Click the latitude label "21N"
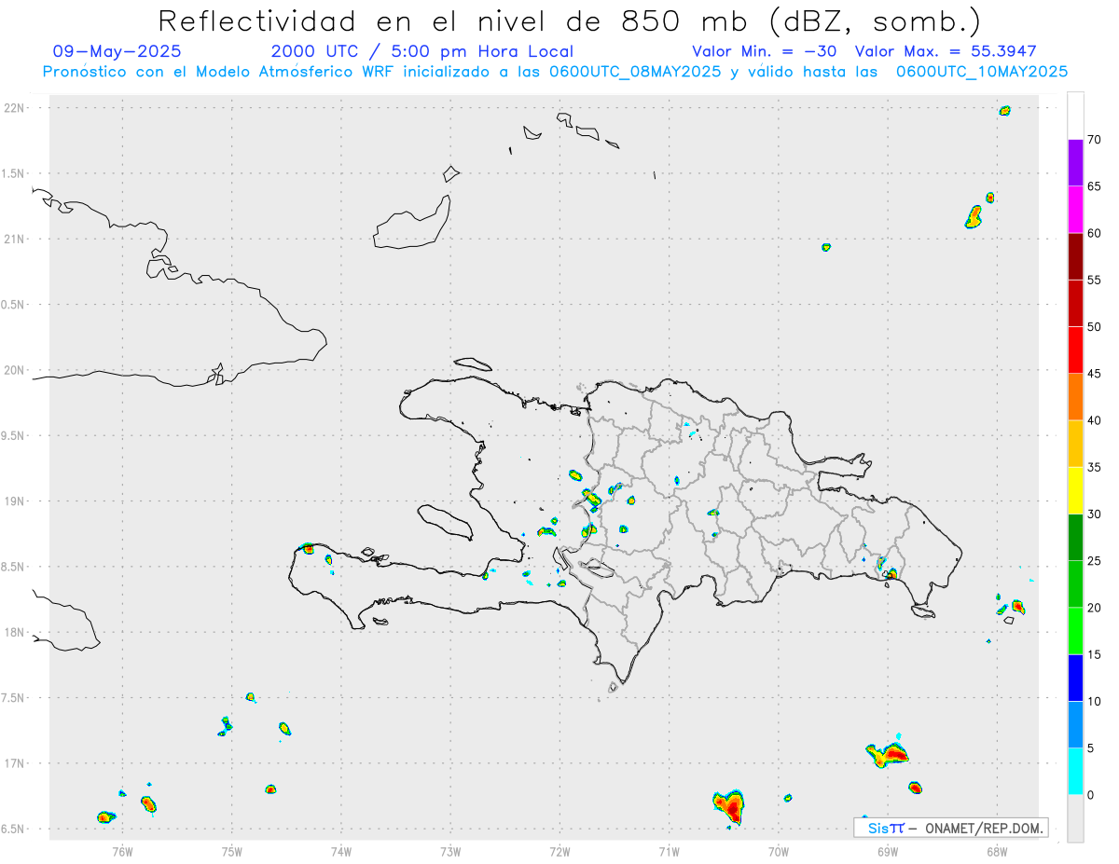The height and width of the screenshot is (864, 1119). click(14, 240)
